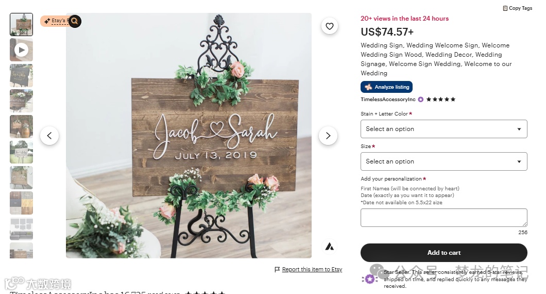Click the purple seller badge beside TimelessAccessoryInc
The image size is (546, 294).
click(x=421, y=100)
